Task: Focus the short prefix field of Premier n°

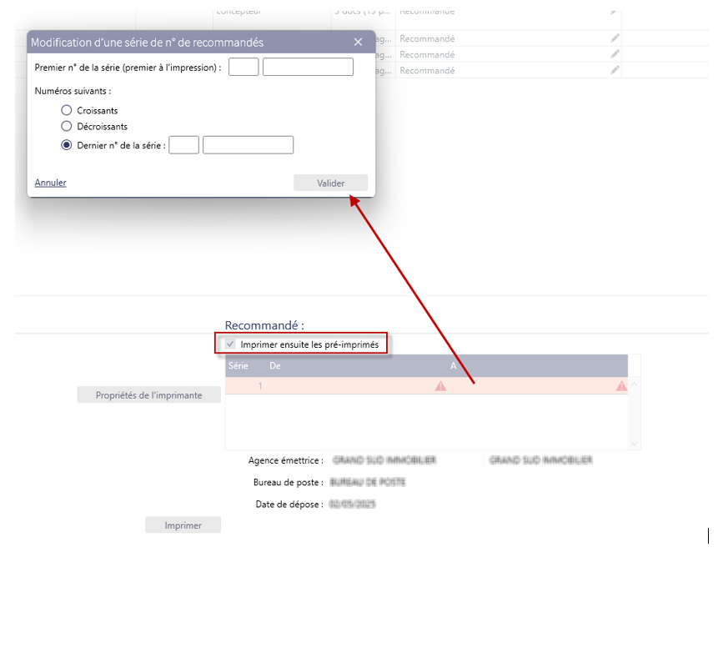Action: pyautogui.click(x=244, y=68)
